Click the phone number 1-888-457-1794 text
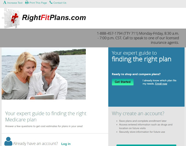This screenshot has height=146, width=186. pos(110,33)
